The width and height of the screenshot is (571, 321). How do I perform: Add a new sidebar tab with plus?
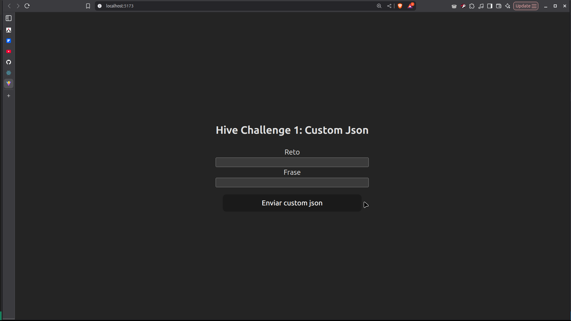tap(9, 96)
